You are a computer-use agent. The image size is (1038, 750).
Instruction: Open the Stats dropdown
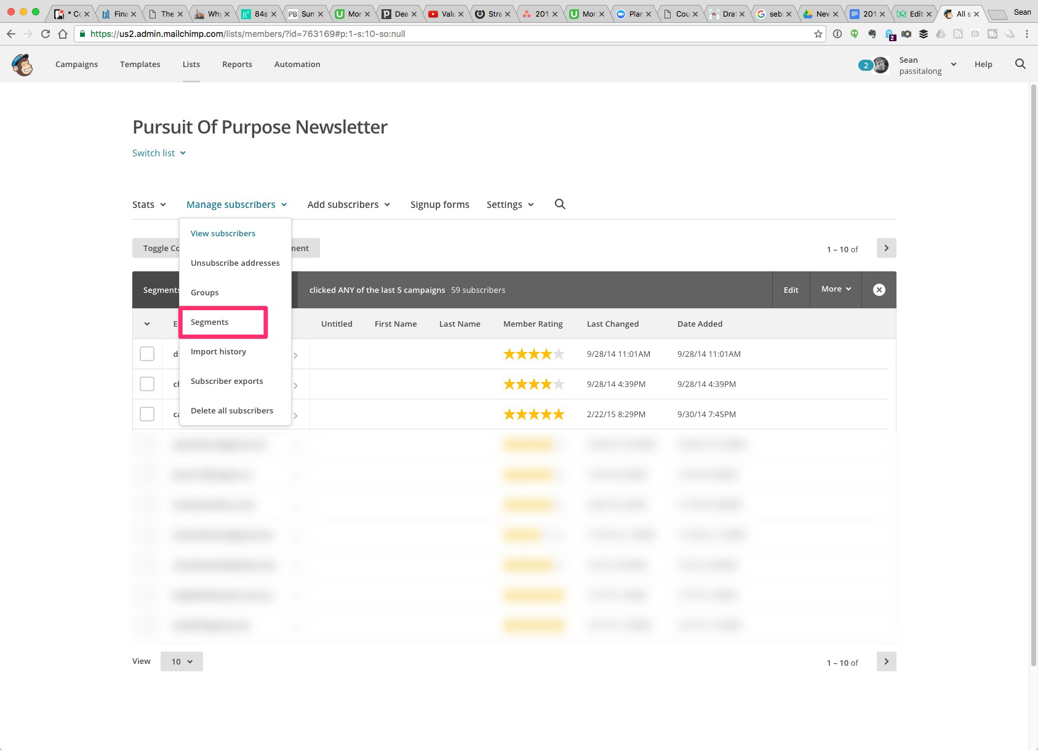149,204
